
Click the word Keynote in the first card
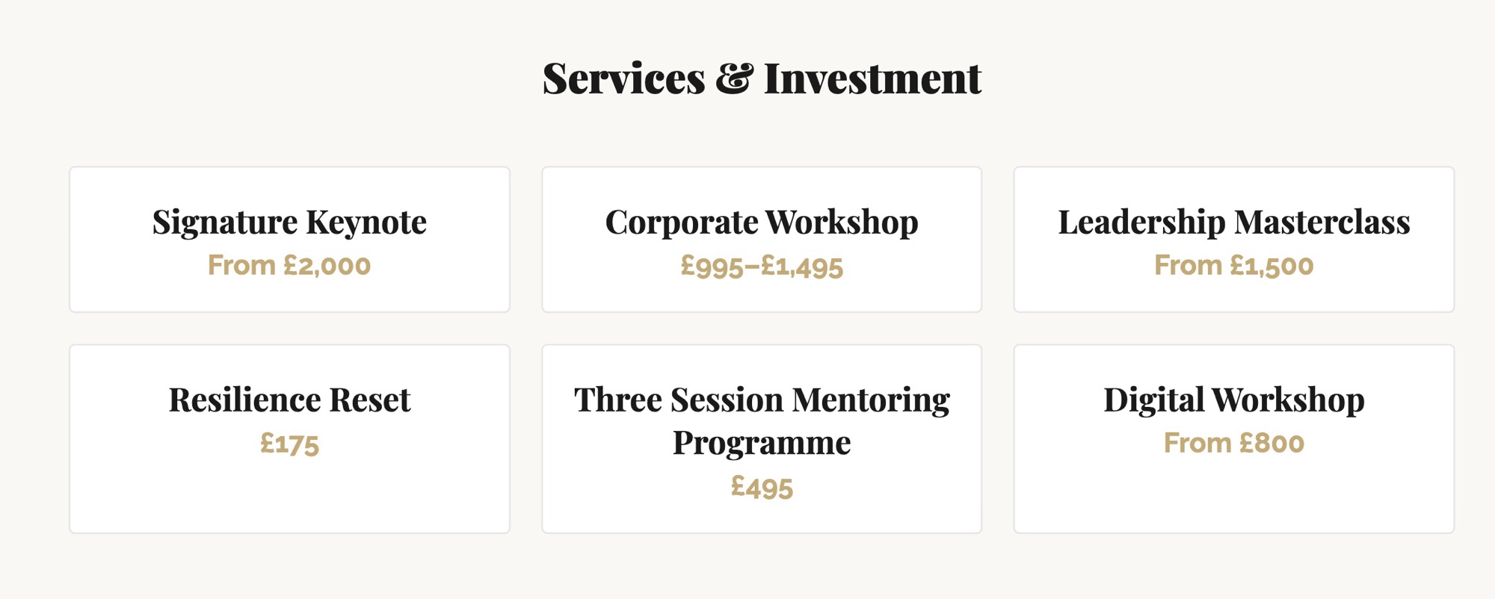click(x=366, y=223)
